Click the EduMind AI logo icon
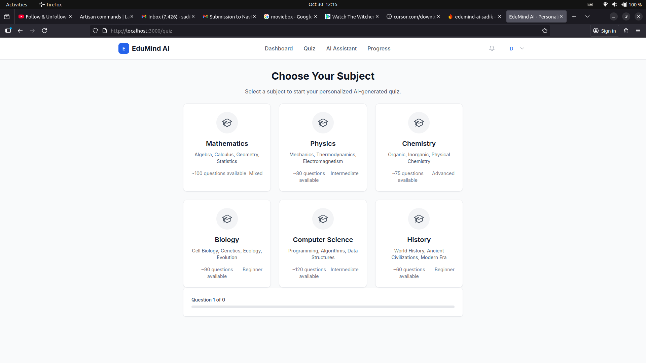Image resolution: width=646 pixels, height=363 pixels. pyautogui.click(x=123, y=48)
